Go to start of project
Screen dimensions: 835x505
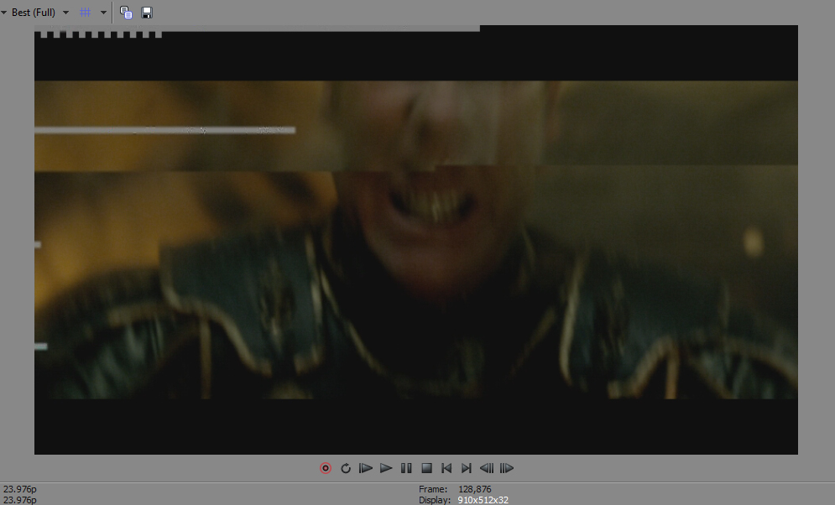click(x=446, y=468)
